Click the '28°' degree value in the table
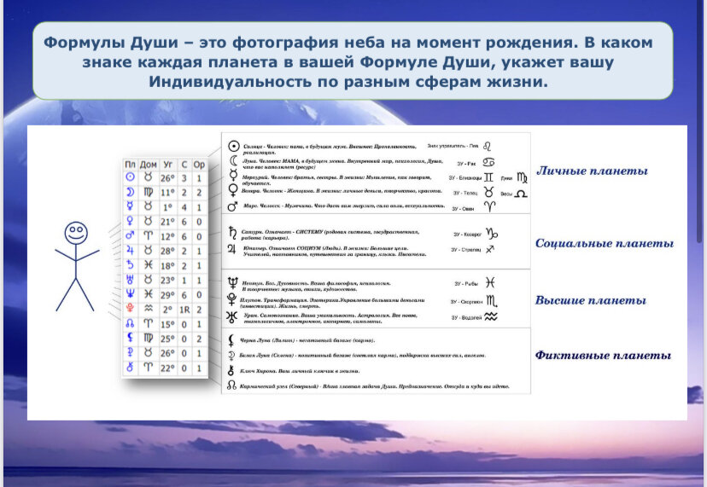 pyautogui.click(x=167, y=251)
